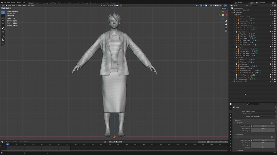
Task: Hide FK2_Hair collection in the viewport
Action: 273,58
